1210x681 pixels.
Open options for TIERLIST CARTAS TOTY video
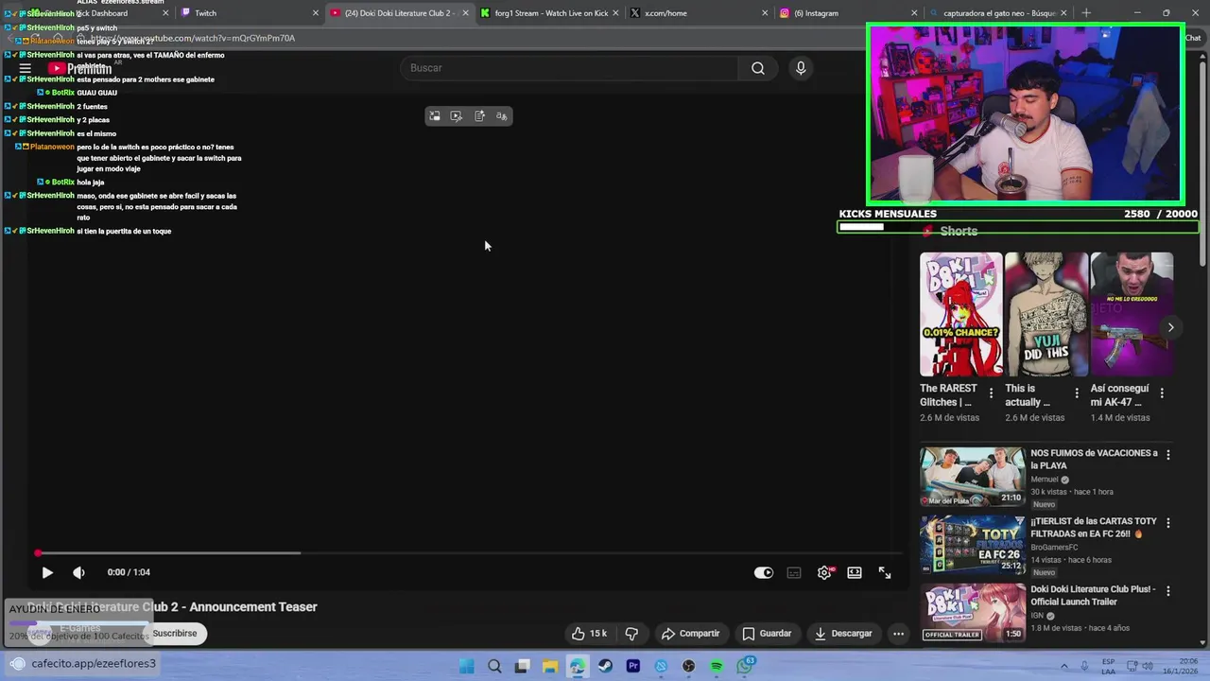(1167, 523)
